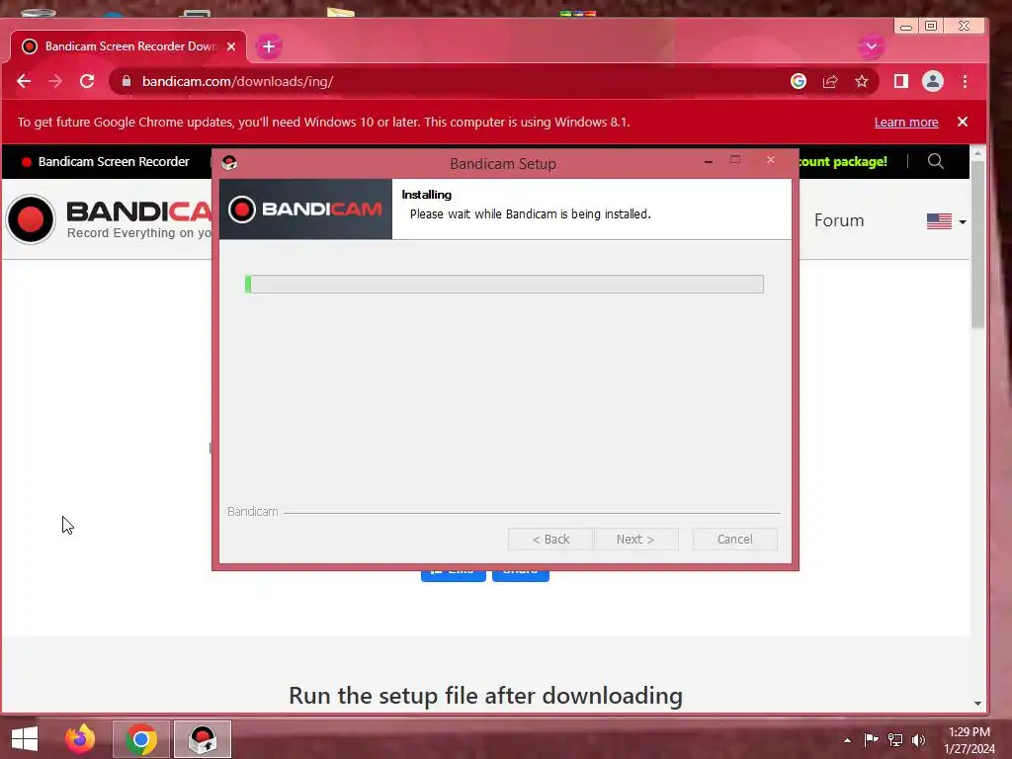The height and width of the screenshot is (759, 1012).
Task: Click the Next button in setup
Action: (635, 539)
